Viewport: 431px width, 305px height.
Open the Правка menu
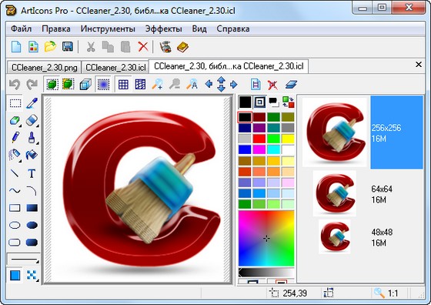(x=56, y=28)
